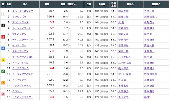170x101 pixels.
Task: Open horse link ウインオリハルコン
Action: 23,57
